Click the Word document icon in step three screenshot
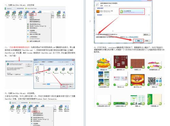This screenshot has height=126, width=170. pos(67,107)
